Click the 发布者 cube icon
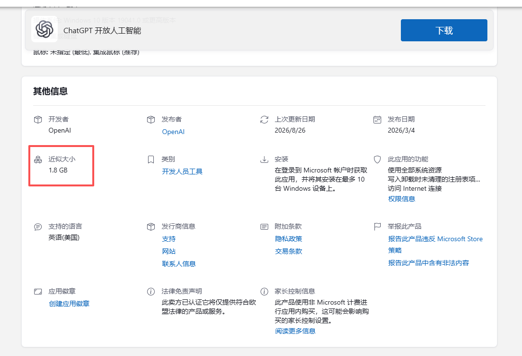Viewport: 522px width, 356px height. (151, 120)
